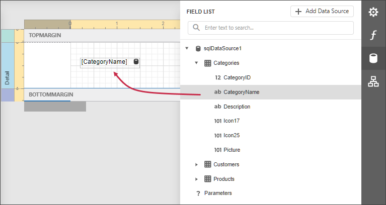Click the database icon on CategoryName label
The width and height of the screenshot is (386, 205).
136,62
